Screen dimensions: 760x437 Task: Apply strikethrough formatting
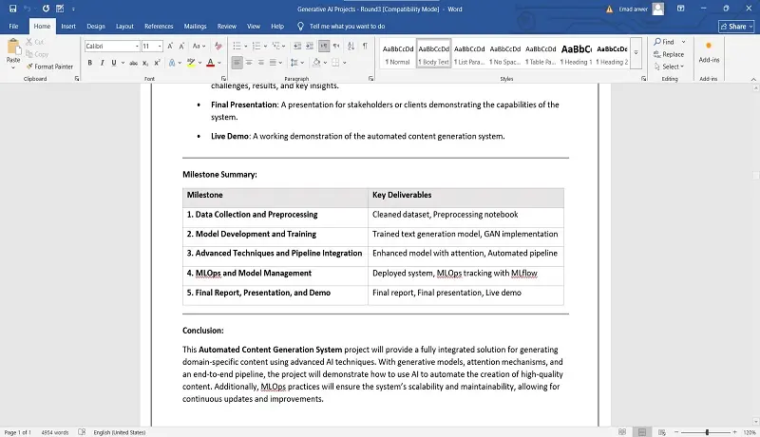(133, 63)
